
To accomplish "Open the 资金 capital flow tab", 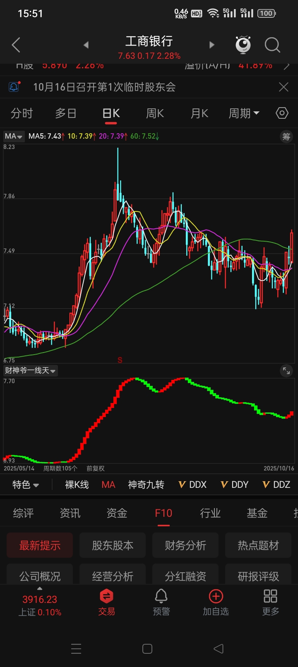I will [117, 513].
